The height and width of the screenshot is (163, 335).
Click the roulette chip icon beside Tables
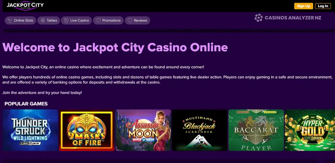point(43,20)
